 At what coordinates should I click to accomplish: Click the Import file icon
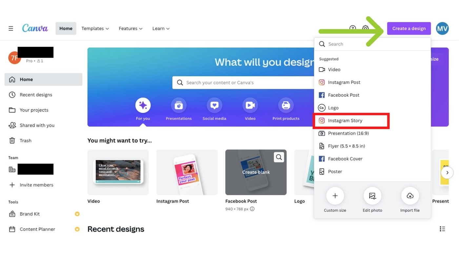point(410,196)
